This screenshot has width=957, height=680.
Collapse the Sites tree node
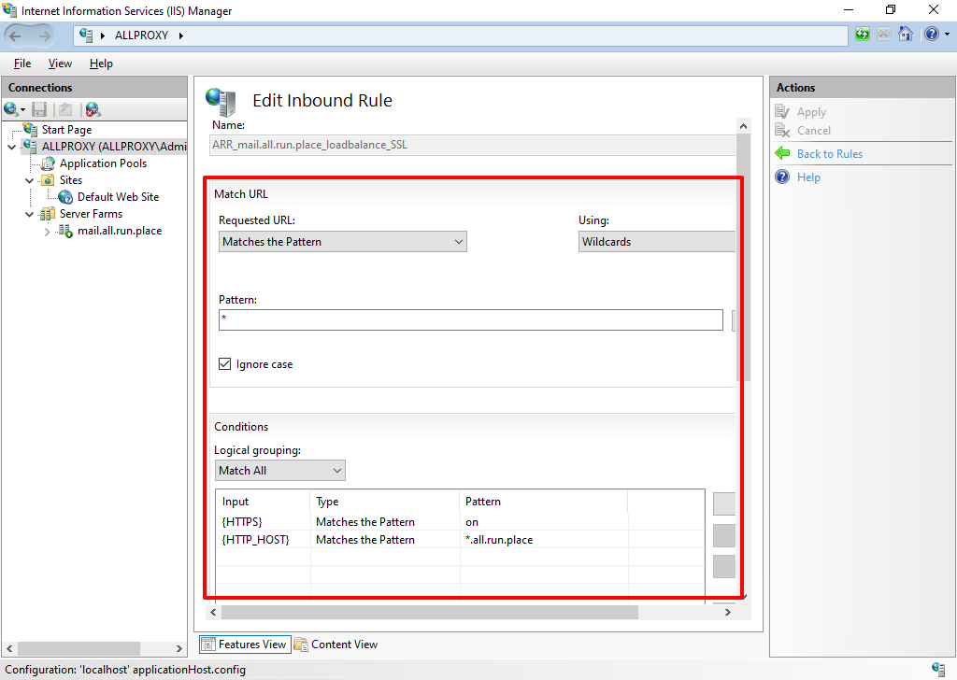(x=29, y=180)
